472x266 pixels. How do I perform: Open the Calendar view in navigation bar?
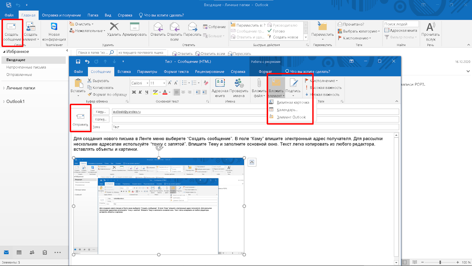click(x=19, y=252)
